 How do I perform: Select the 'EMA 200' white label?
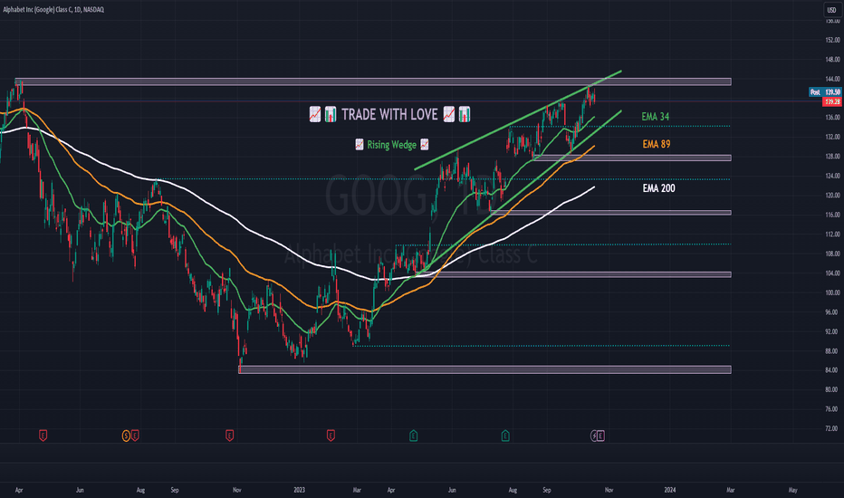[659, 188]
